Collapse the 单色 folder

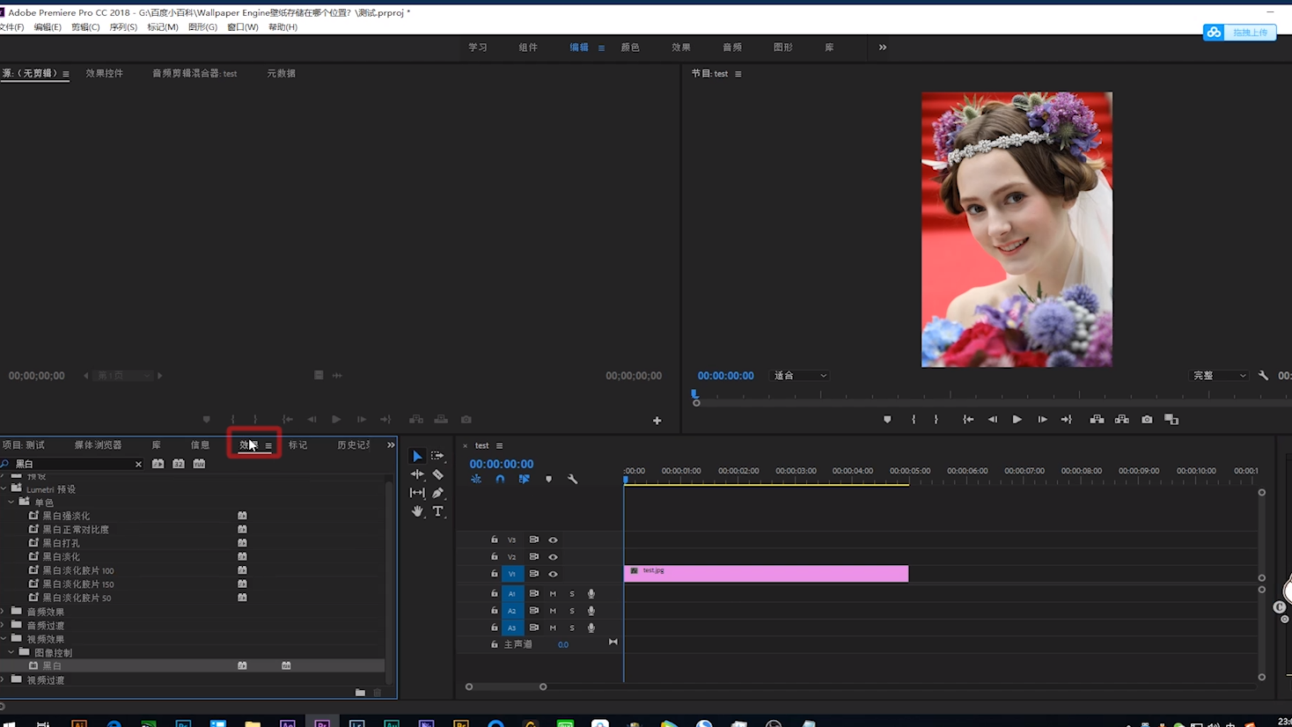pos(11,503)
